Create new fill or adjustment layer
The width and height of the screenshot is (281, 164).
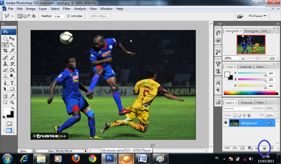point(250,148)
